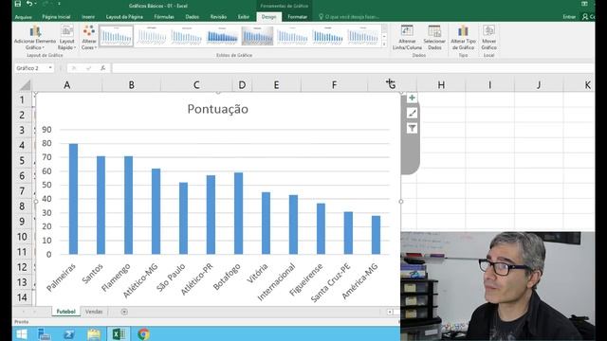607x341 pixels.
Task: Click the Chart Filters funnel button
Action: tap(412, 128)
